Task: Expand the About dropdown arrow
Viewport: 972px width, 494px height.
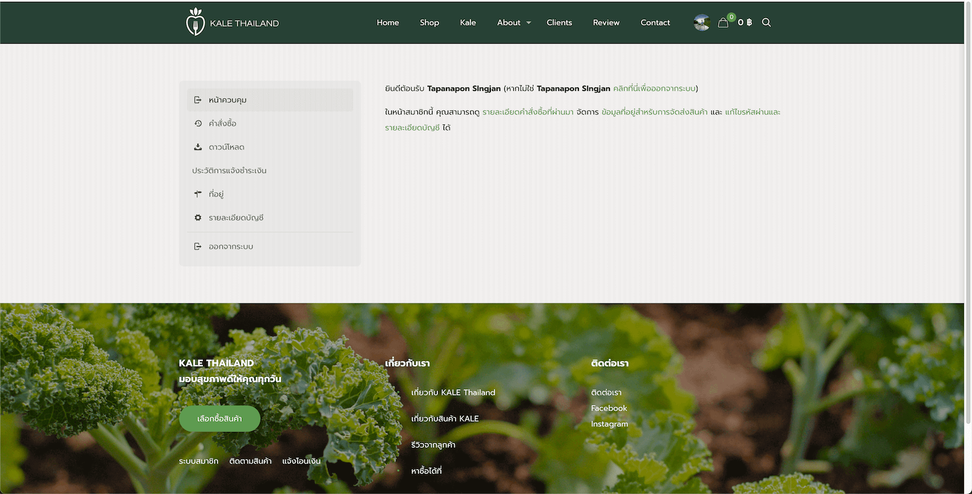Action: coord(529,23)
